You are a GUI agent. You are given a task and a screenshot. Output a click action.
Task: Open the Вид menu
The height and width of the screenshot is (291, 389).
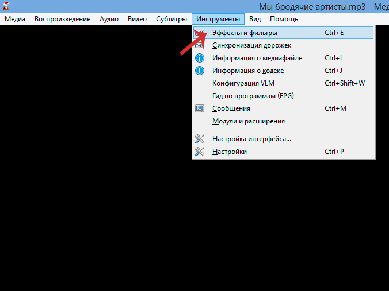(255, 19)
